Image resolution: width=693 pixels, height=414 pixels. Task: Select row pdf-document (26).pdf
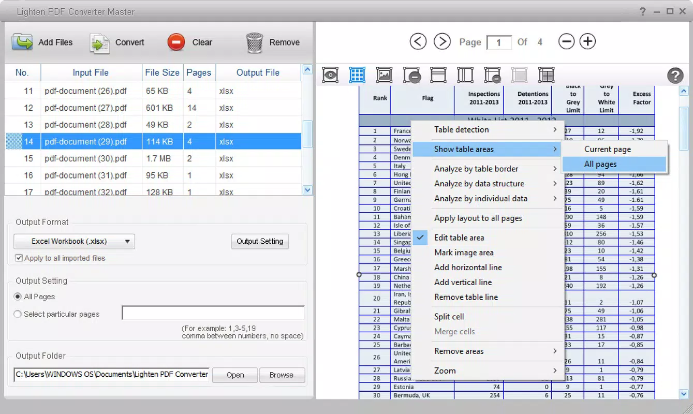coord(154,91)
